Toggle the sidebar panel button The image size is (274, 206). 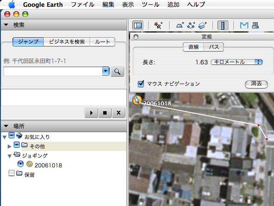coord(138,25)
